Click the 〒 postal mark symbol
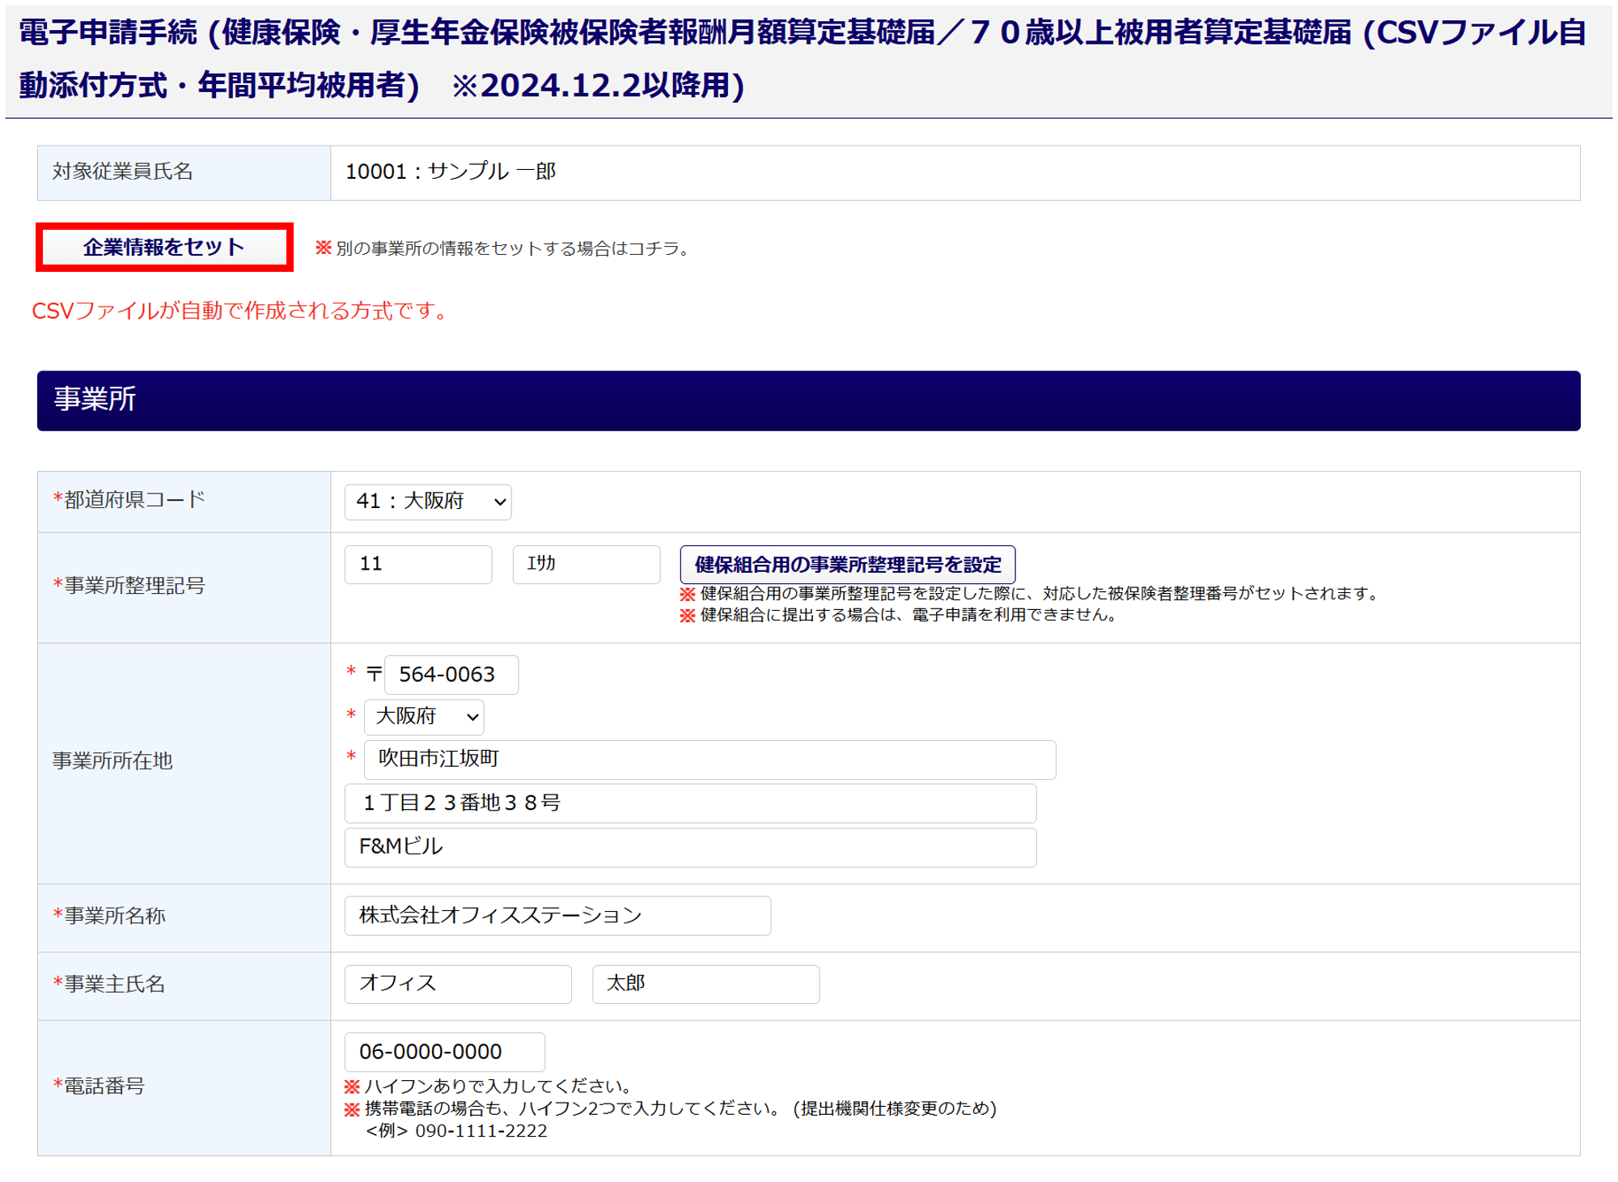Screen dimensions: 1618x1182 (374, 673)
